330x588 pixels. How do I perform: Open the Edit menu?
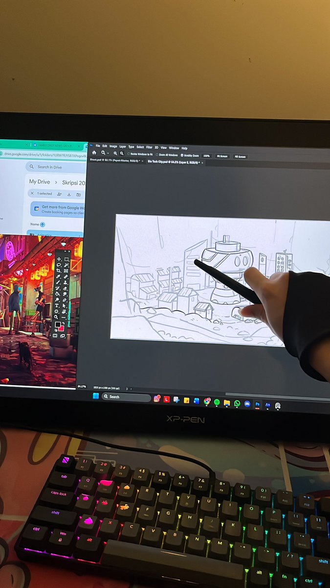(105, 147)
